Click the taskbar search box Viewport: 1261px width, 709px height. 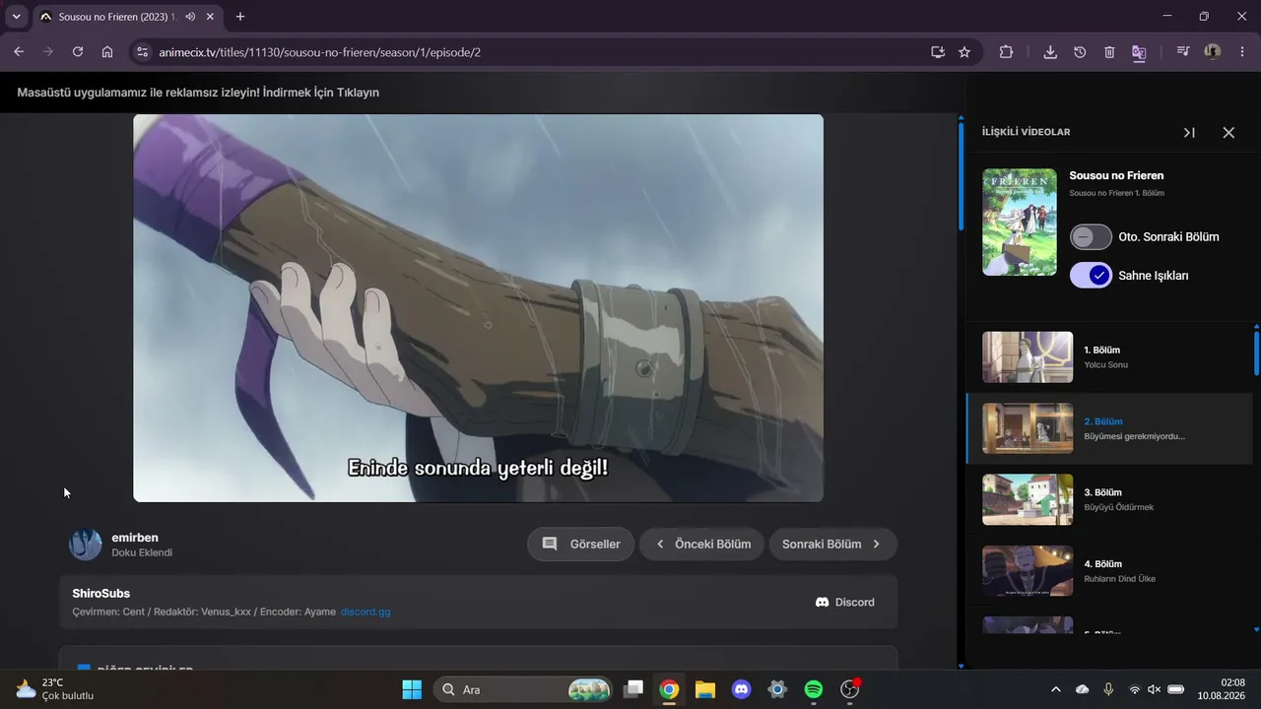522,689
